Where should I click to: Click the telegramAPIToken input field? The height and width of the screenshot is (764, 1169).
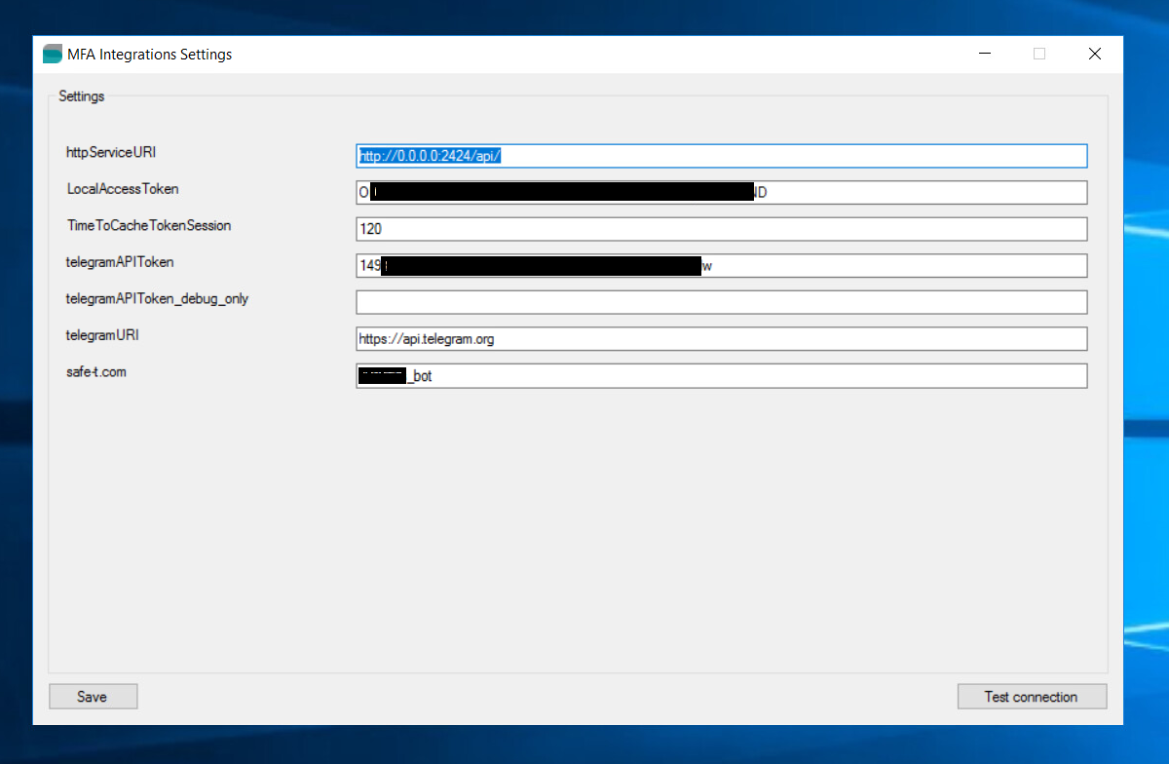[x=722, y=266]
